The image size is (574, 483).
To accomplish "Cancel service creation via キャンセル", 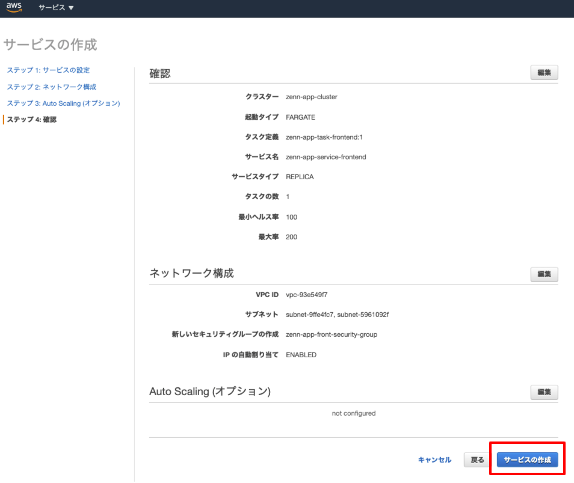I will pos(434,460).
